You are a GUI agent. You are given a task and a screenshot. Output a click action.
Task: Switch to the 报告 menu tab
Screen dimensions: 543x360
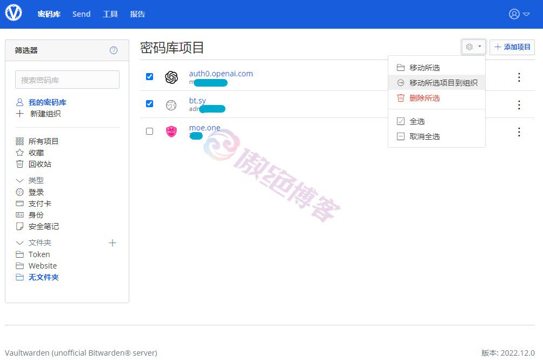(137, 14)
